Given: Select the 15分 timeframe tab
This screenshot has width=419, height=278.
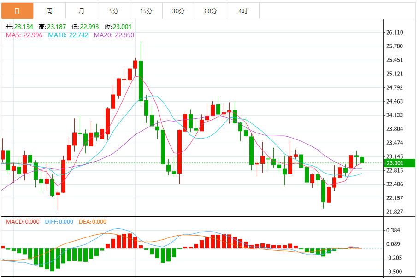Looking at the screenshot, I should coord(146,11).
